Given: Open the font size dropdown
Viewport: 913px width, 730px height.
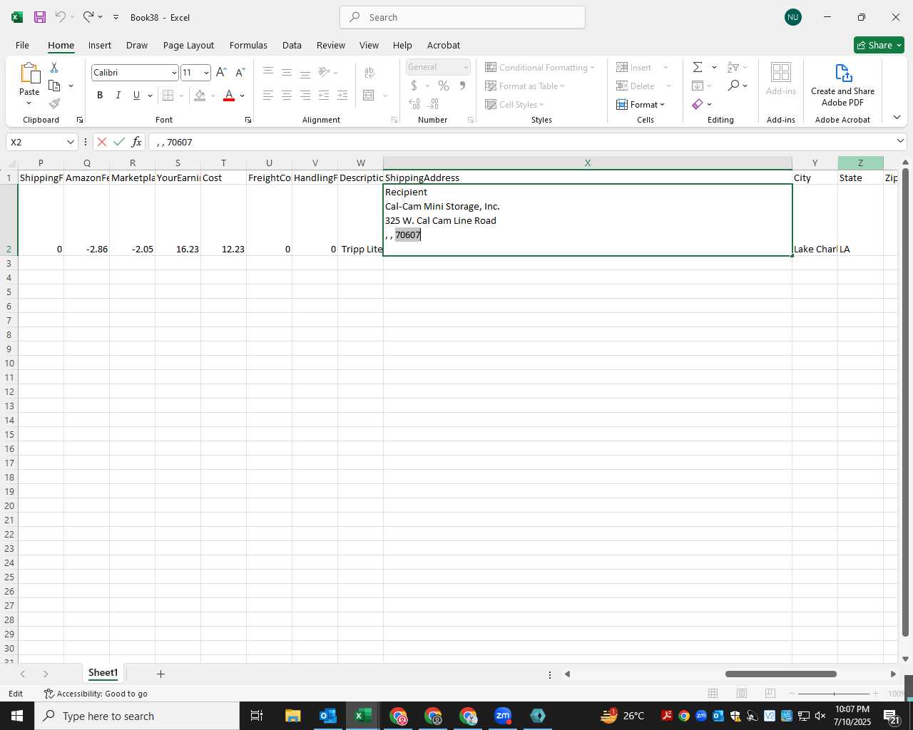Looking at the screenshot, I should tap(206, 73).
